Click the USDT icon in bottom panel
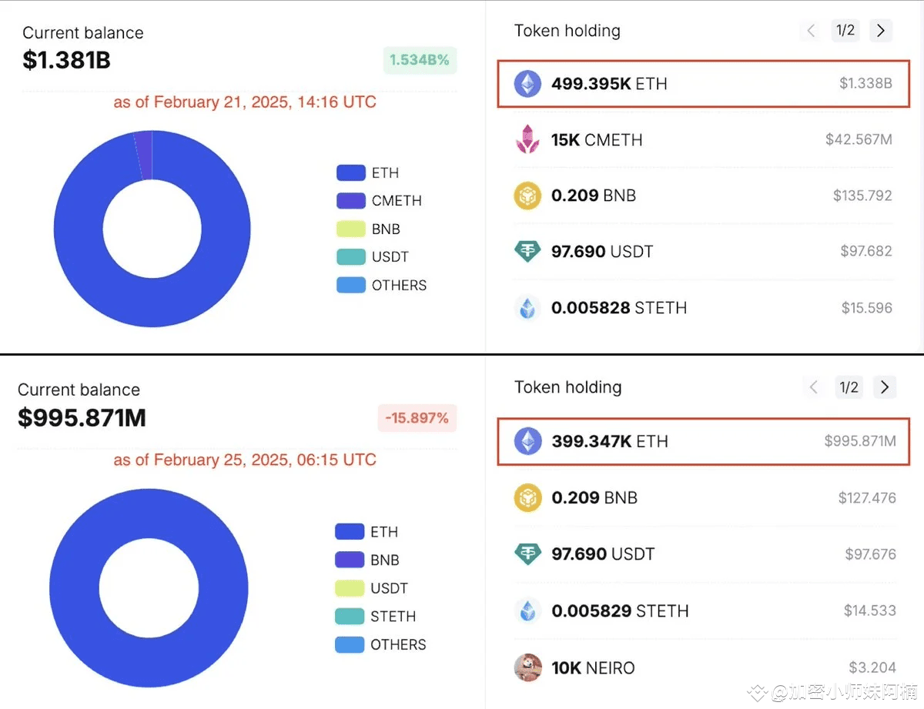 pos(528,553)
